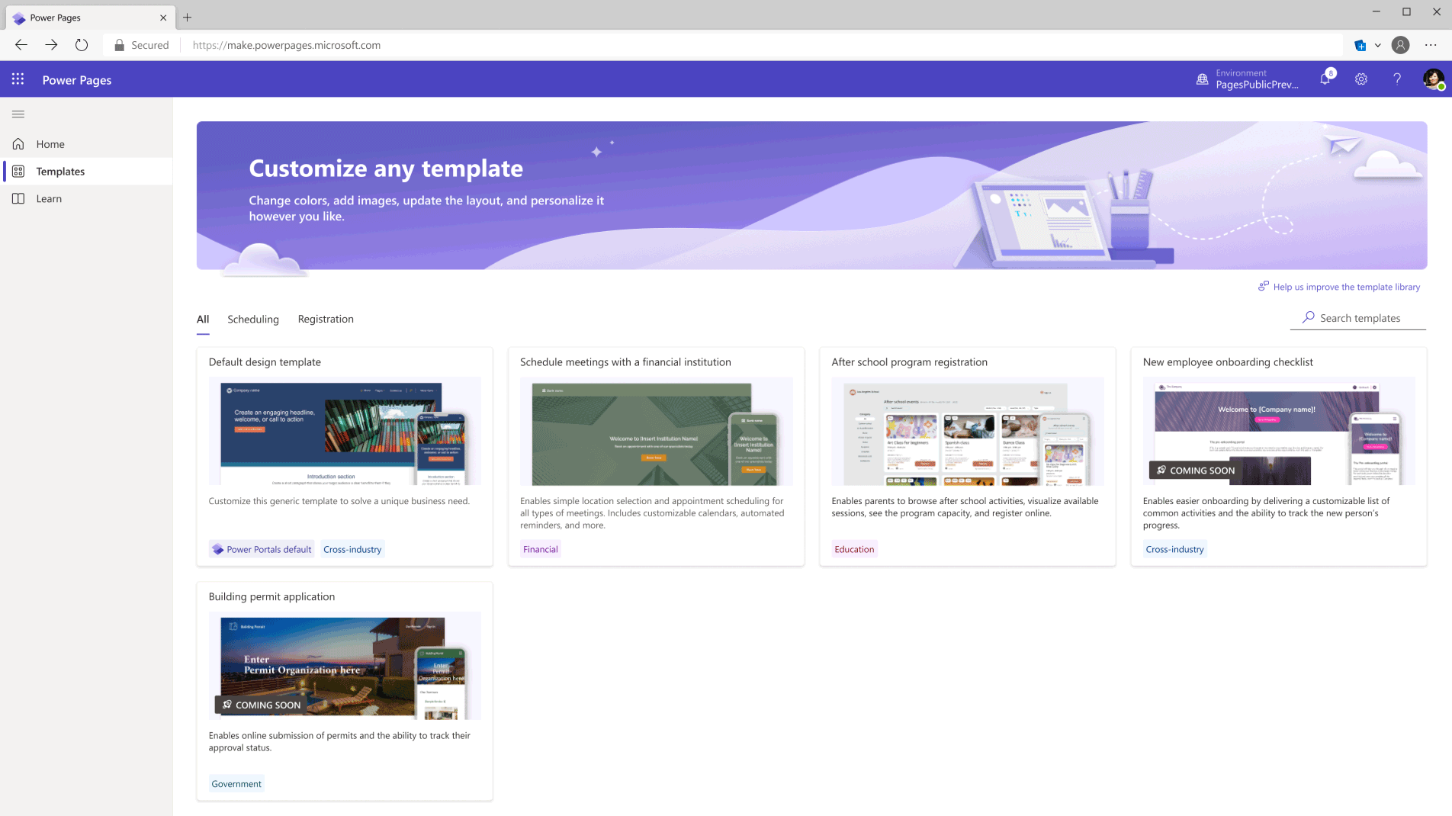Image resolution: width=1452 pixels, height=816 pixels.
Task: Focus the Search templates field
Action: point(1358,318)
